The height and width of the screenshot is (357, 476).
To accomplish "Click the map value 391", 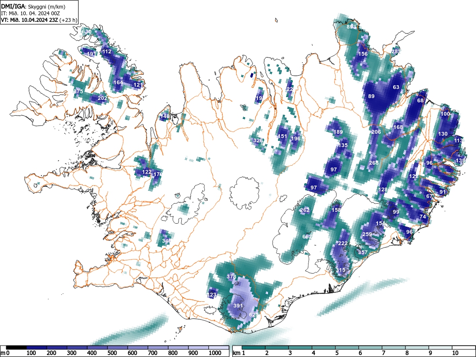I will [238, 306].
